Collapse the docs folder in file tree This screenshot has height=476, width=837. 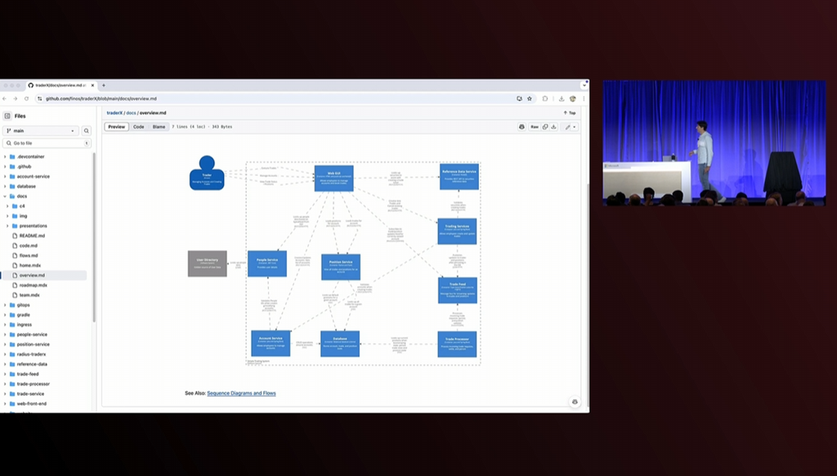[x=6, y=196]
